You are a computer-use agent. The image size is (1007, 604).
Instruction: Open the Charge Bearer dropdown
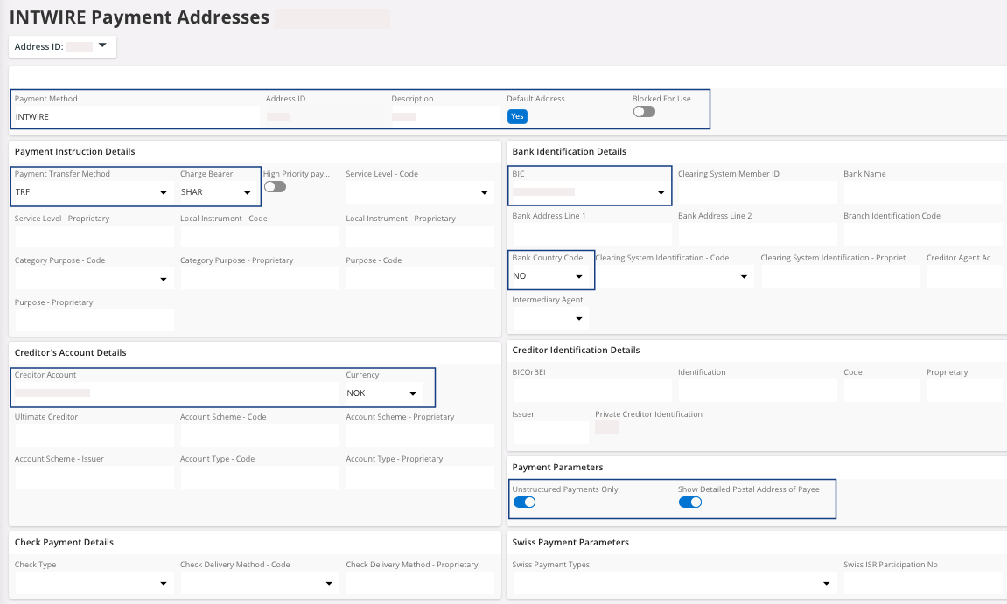coord(248,193)
